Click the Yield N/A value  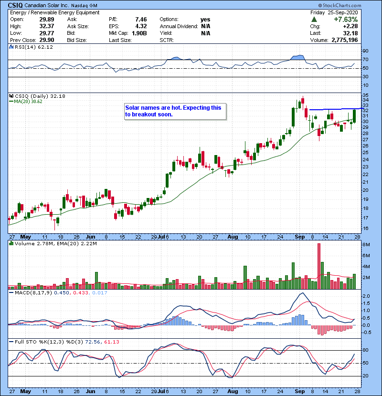(x=205, y=33)
